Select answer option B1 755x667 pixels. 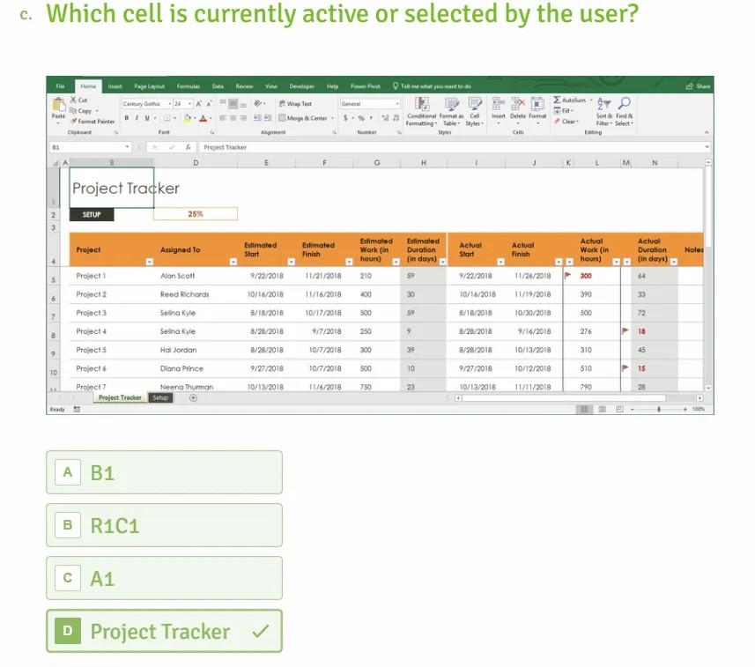(164, 472)
